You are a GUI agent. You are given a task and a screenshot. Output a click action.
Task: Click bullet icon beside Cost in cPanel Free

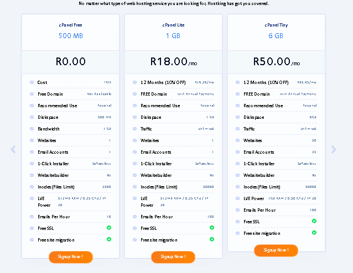click(x=32, y=82)
